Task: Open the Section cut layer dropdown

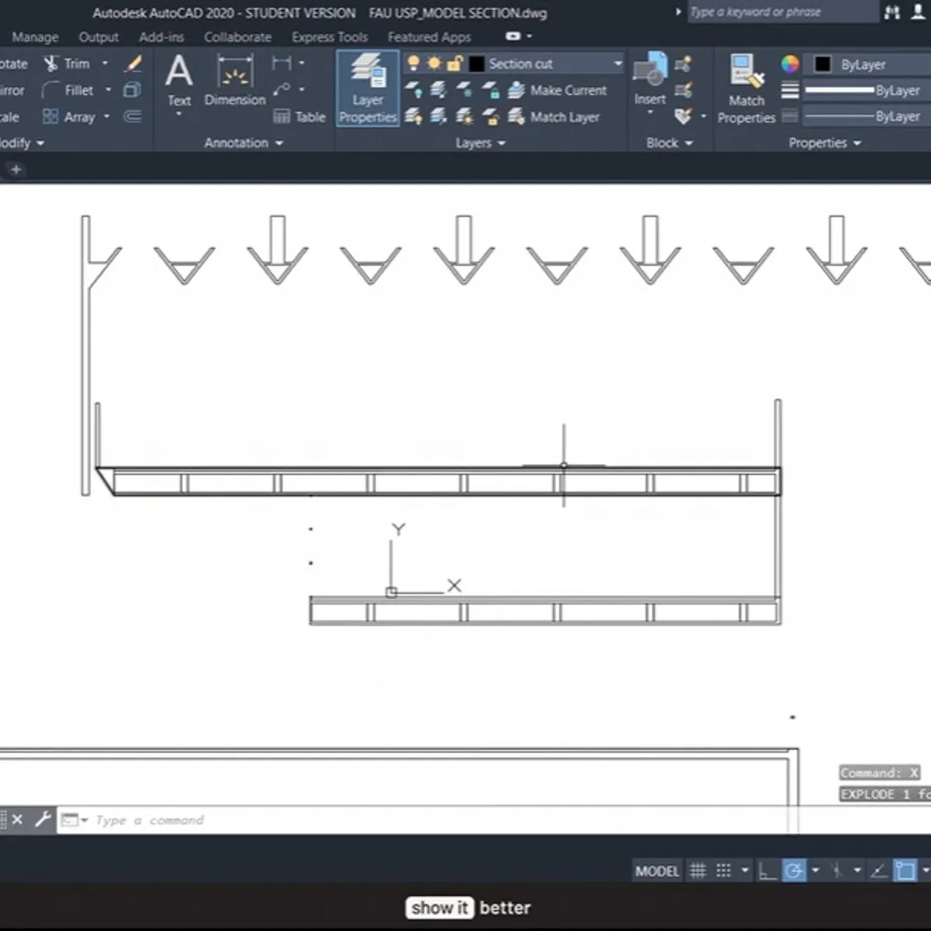Action: (x=617, y=64)
